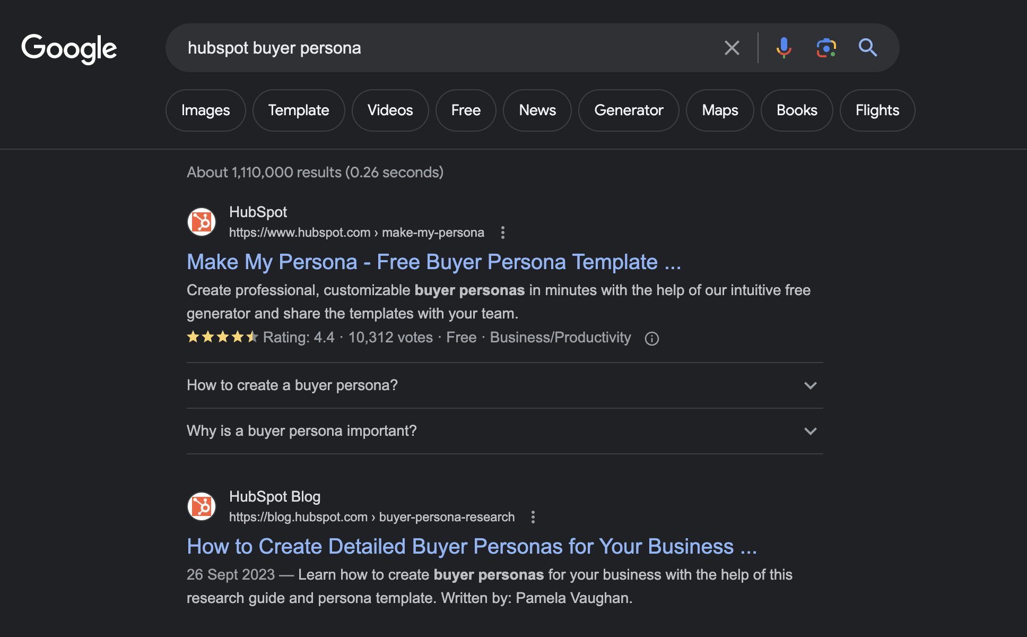
Task: Open HubSpot favicon for make-my-persona result
Action: pyautogui.click(x=202, y=221)
